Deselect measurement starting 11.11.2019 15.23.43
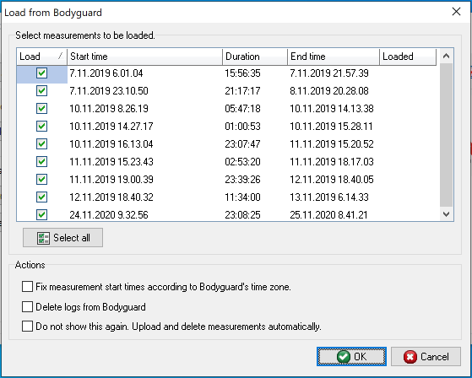This screenshot has width=472, height=378. [x=41, y=162]
